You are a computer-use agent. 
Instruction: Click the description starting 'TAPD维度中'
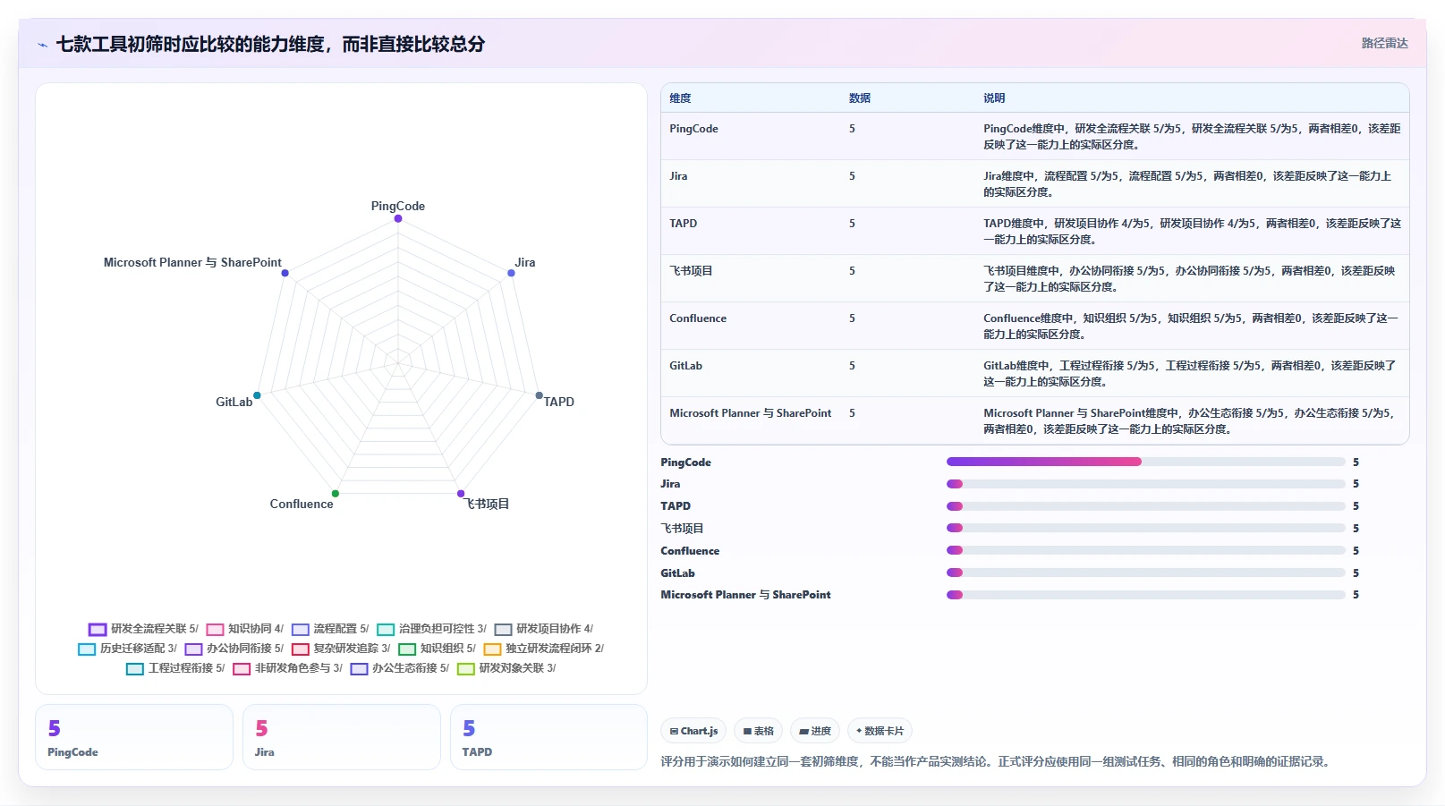[x=1192, y=232]
